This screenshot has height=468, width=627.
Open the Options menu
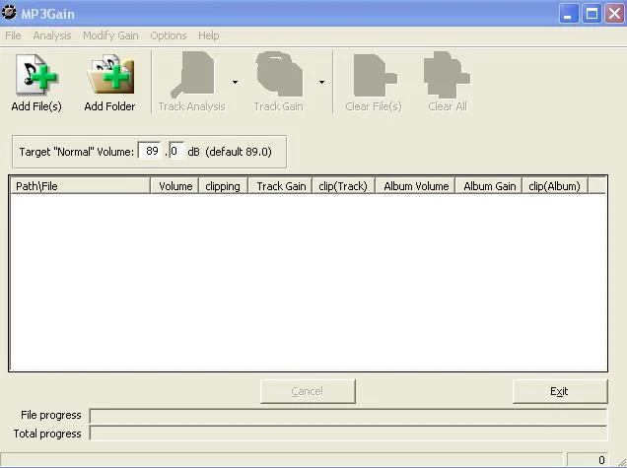point(168,35)
